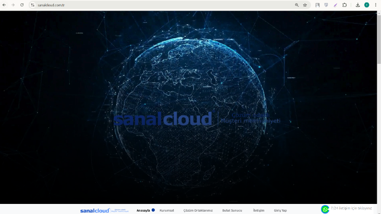Go back with the browser back arrow
381x214 pixels.
pos(4,5)
